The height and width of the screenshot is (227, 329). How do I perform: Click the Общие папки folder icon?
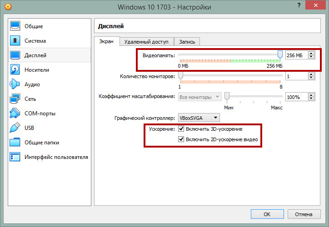15,142
